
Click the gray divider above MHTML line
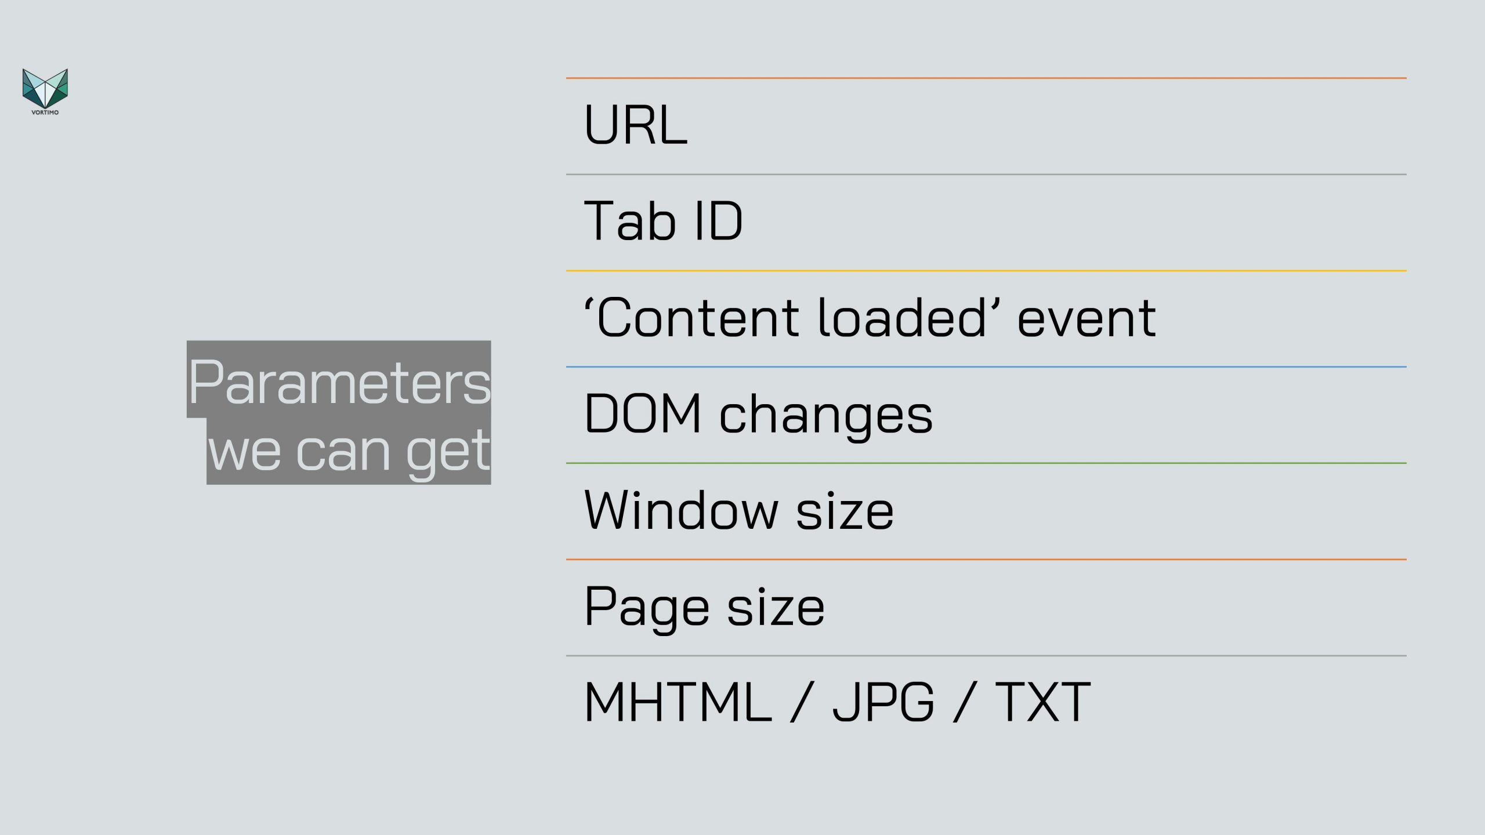pos(986,656)
